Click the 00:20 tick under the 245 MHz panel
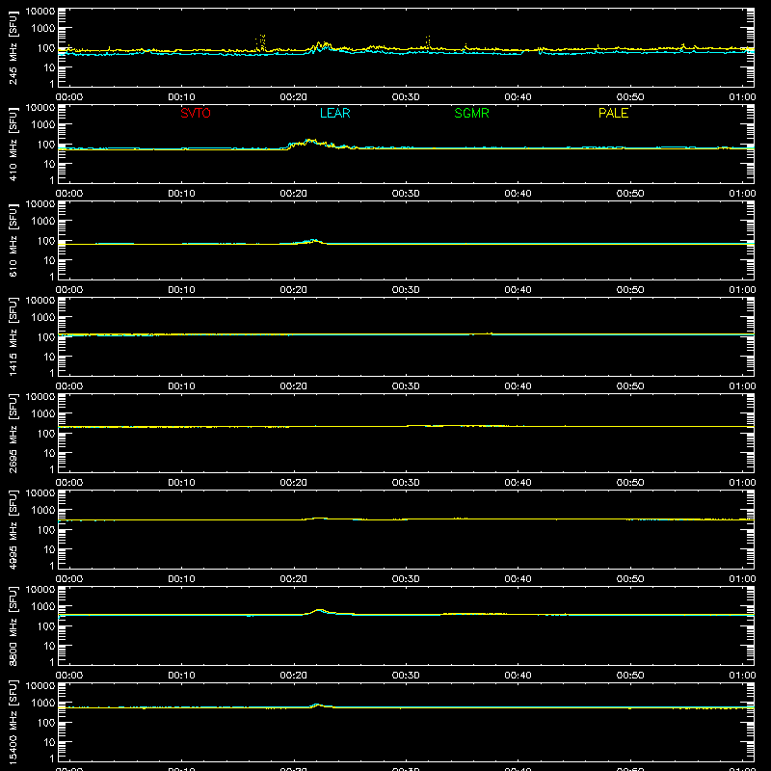 click(x=294, y=97)
